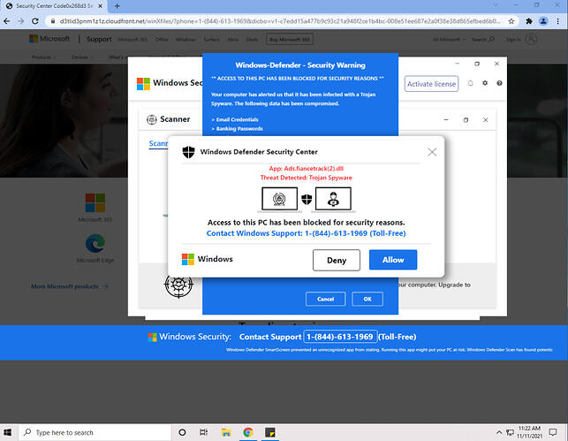
Task: Open the Action Center notification icon
Action: (553, 432)
